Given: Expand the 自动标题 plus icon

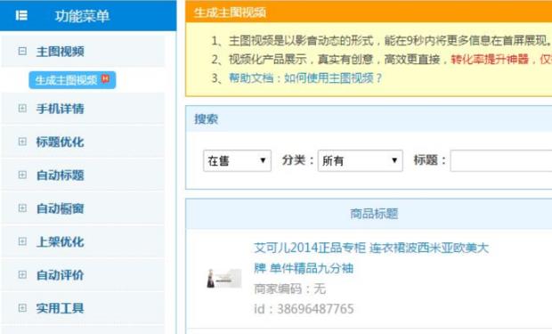Looking at the screenshot, I should [x=22, y=175].
